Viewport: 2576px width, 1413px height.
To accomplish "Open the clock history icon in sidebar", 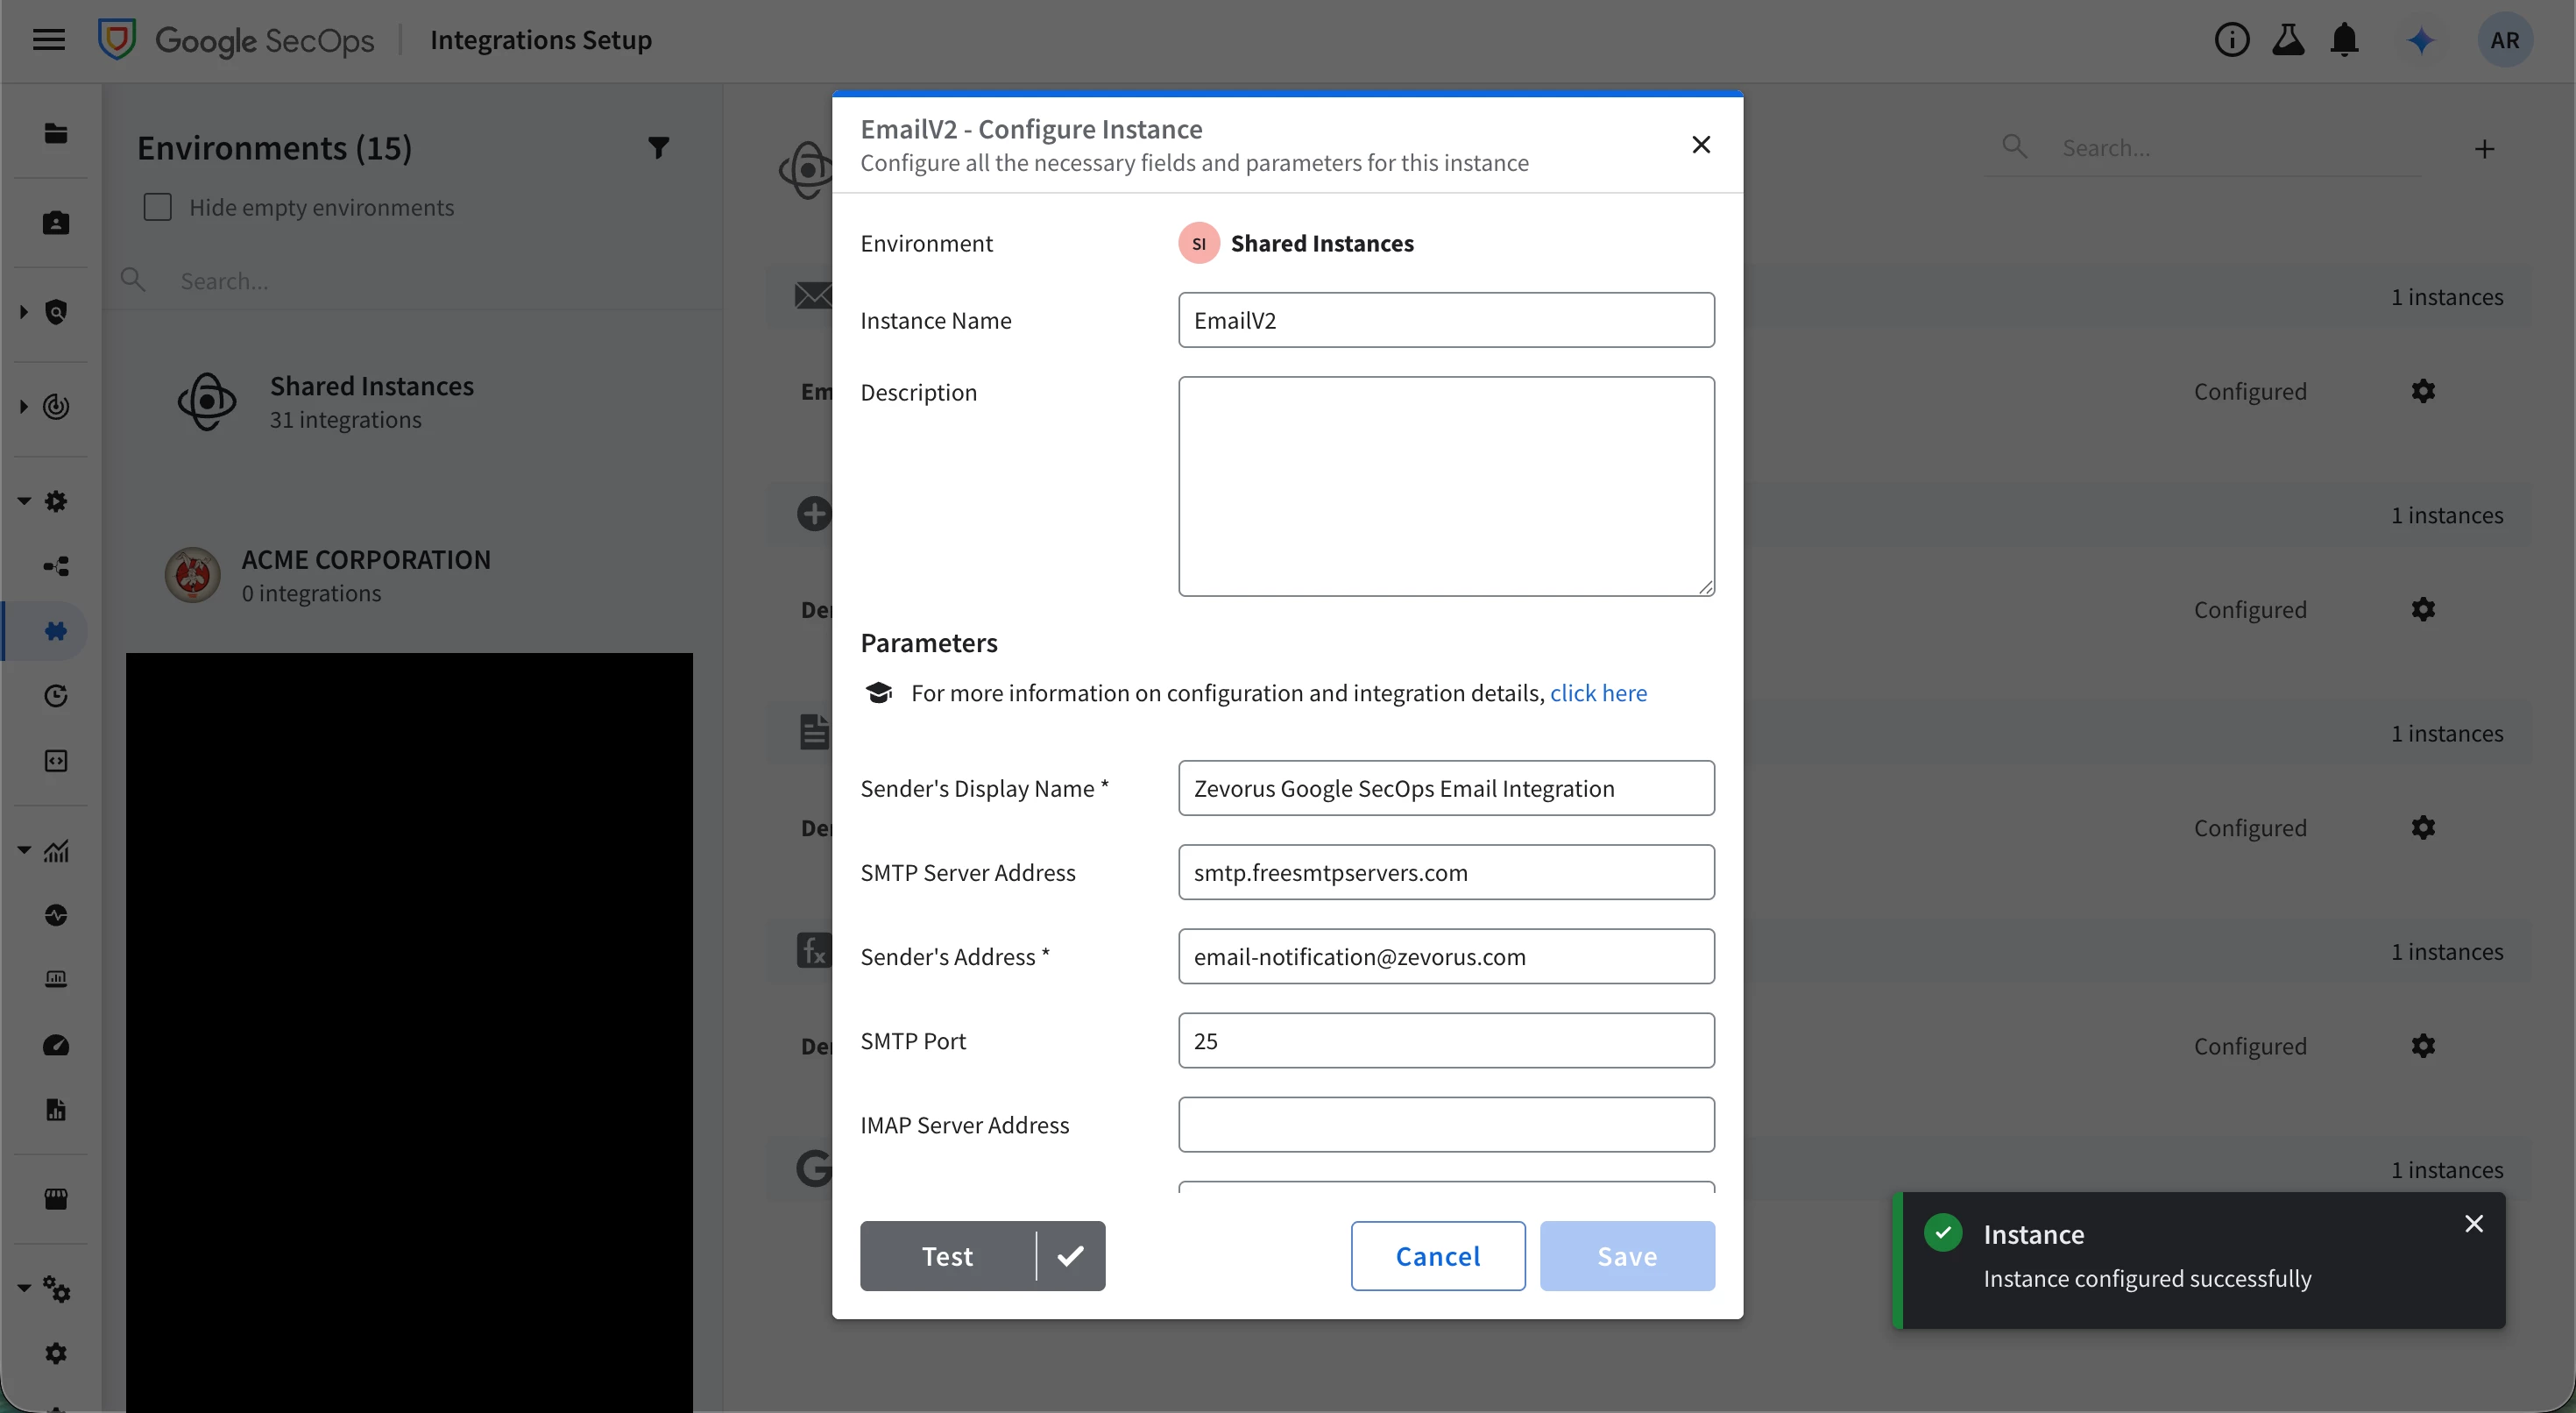I will [x=56, y=695].
